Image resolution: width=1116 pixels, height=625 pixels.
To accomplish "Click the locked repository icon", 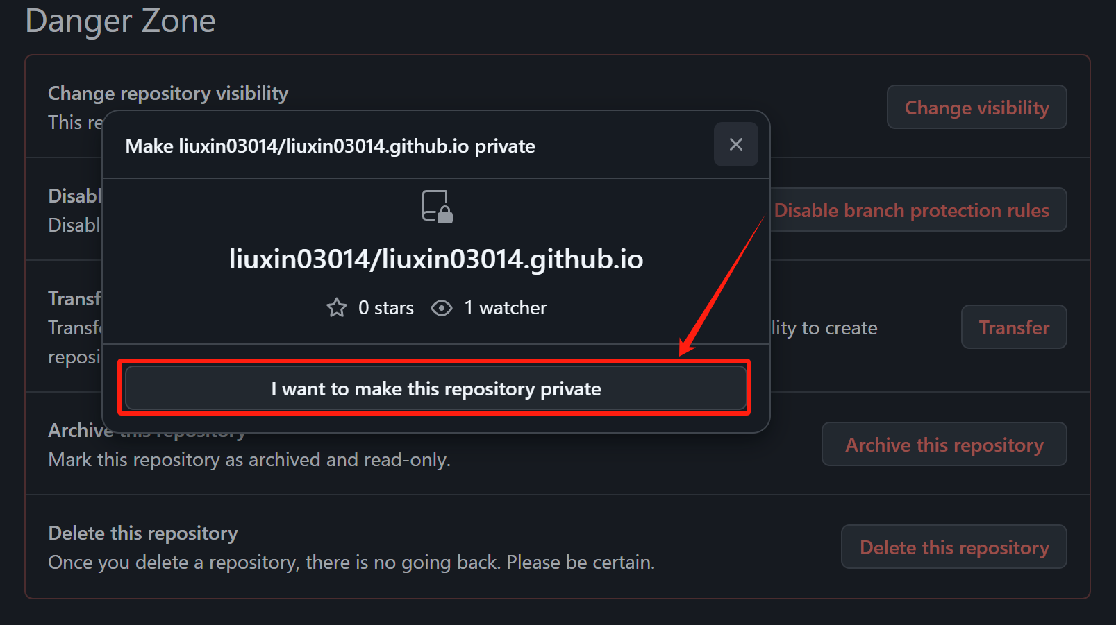I will pos(437,207).
